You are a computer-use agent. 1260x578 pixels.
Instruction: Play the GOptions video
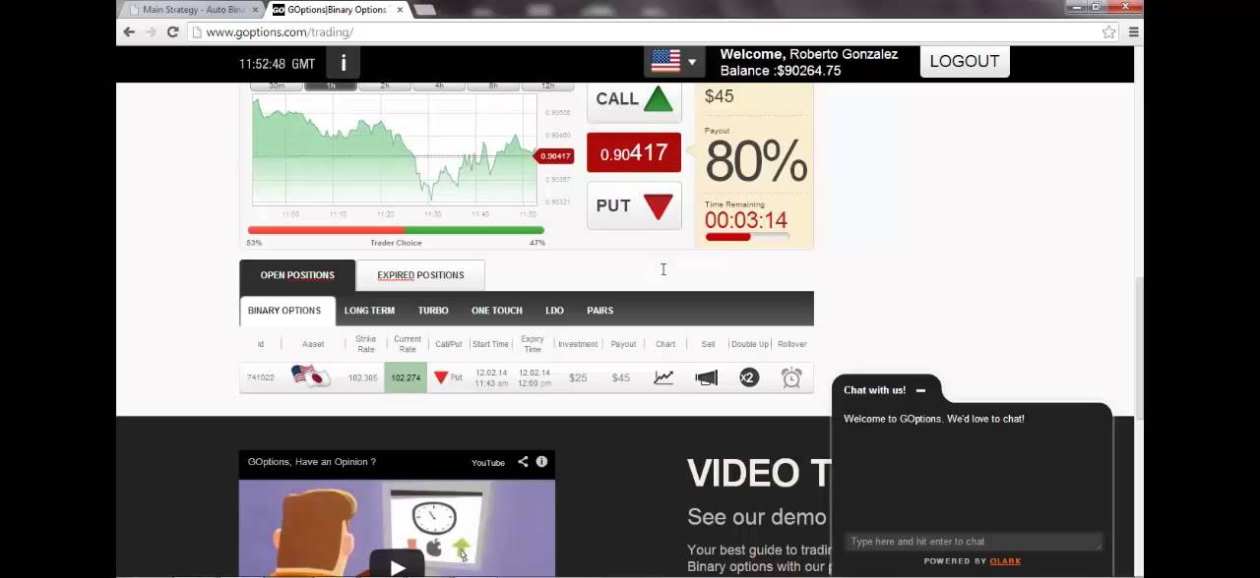397,567
